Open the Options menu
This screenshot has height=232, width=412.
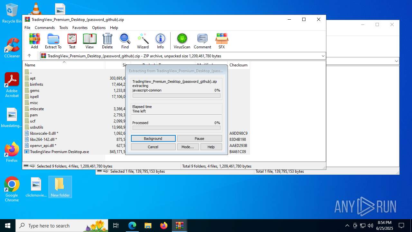pos(99,28)
